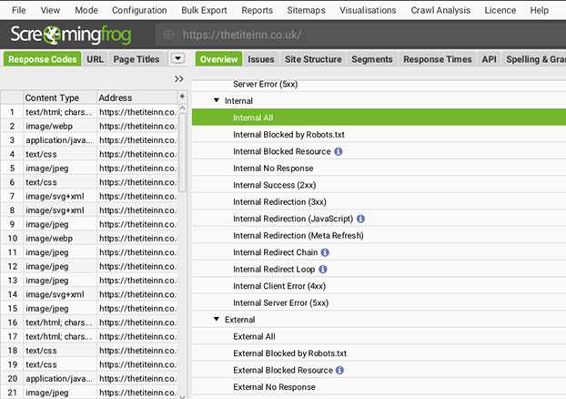Click info icon next to Internal Redirection (JavaScript)
The height and width of the screenshot is (399, 566).
[360, 219]
